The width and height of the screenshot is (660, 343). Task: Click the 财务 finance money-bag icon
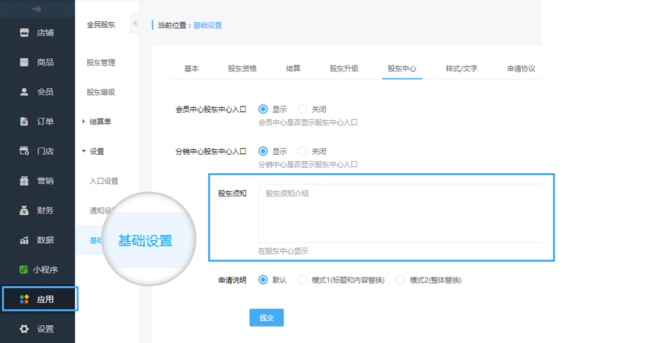pyautogui.click(x=24, y=210)
